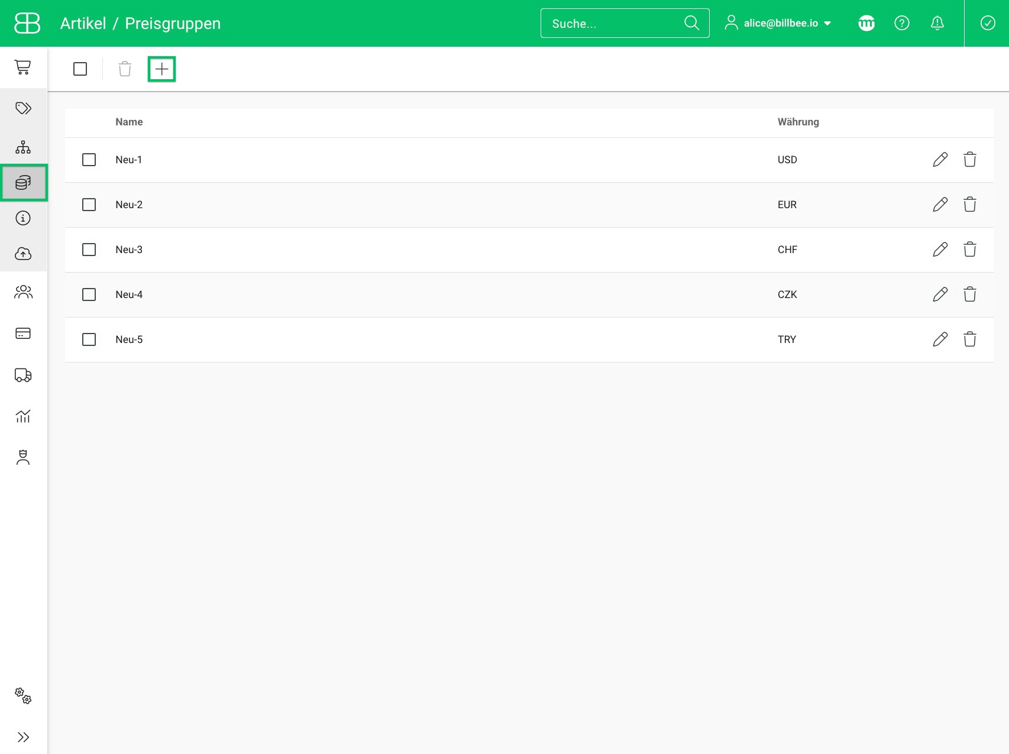Click the search magnifier icon
Viewport: 1009px width, 754px height.
692,23
